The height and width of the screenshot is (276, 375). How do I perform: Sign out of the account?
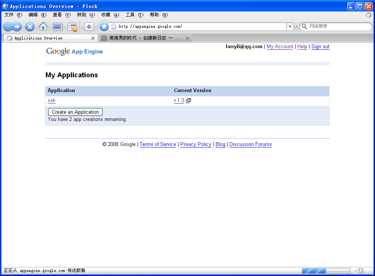320,46
